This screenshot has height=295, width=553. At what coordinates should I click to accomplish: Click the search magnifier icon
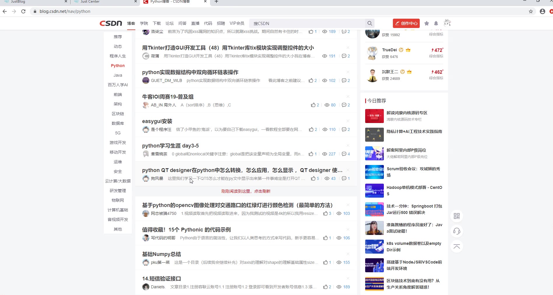[x=370, y=23]
